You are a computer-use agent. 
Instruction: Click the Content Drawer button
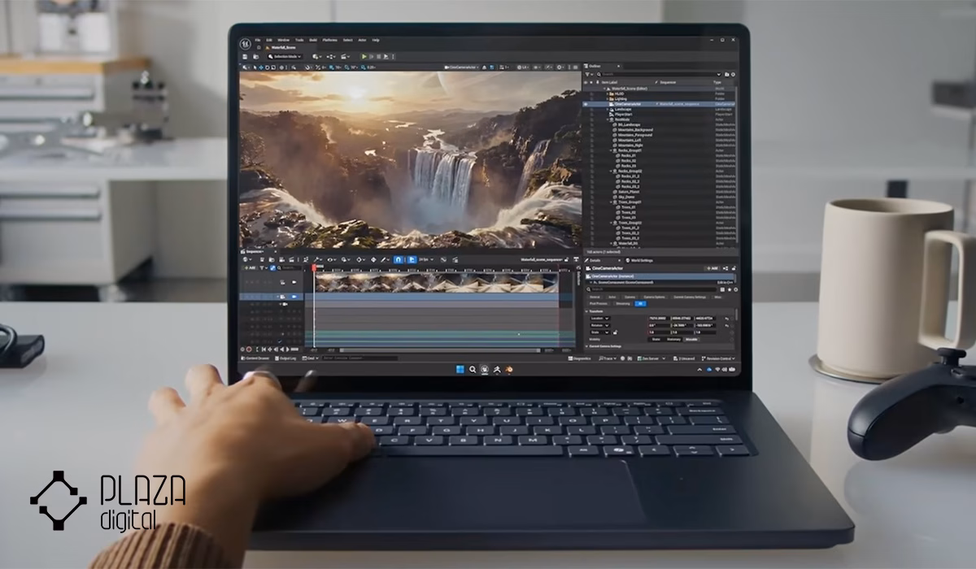255,358
